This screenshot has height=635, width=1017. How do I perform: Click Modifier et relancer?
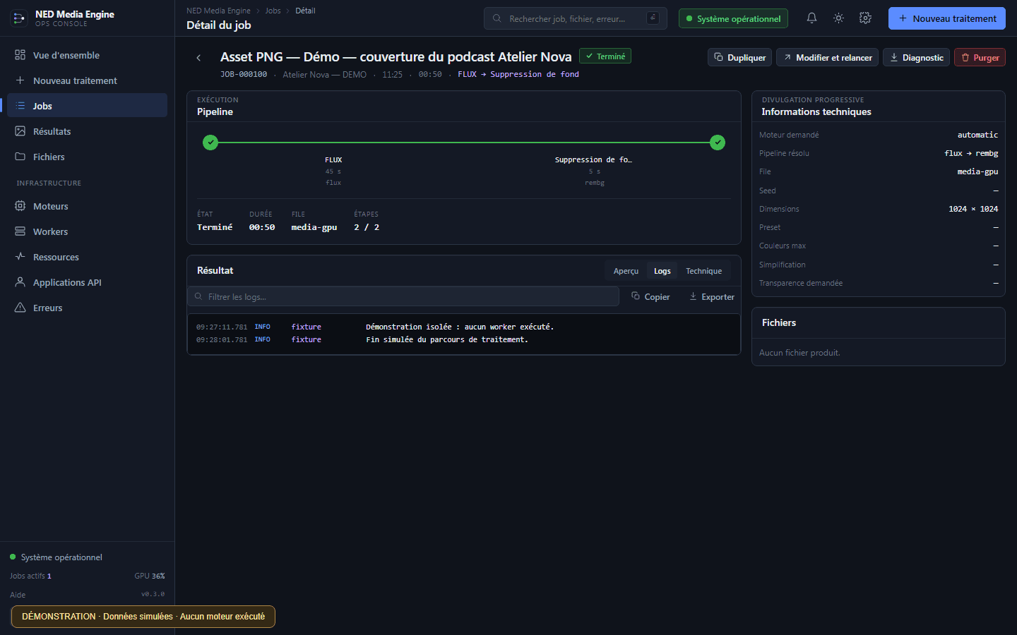[827, 57]
